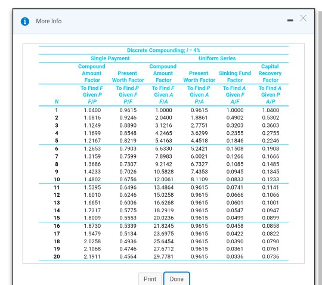Select value 0.1066 in row 12
322x285 pixels.
[x=271, y=195]
